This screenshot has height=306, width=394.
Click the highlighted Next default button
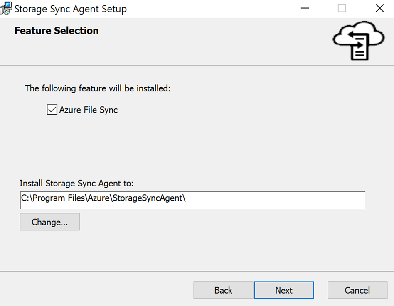click(x=284, y=290)
